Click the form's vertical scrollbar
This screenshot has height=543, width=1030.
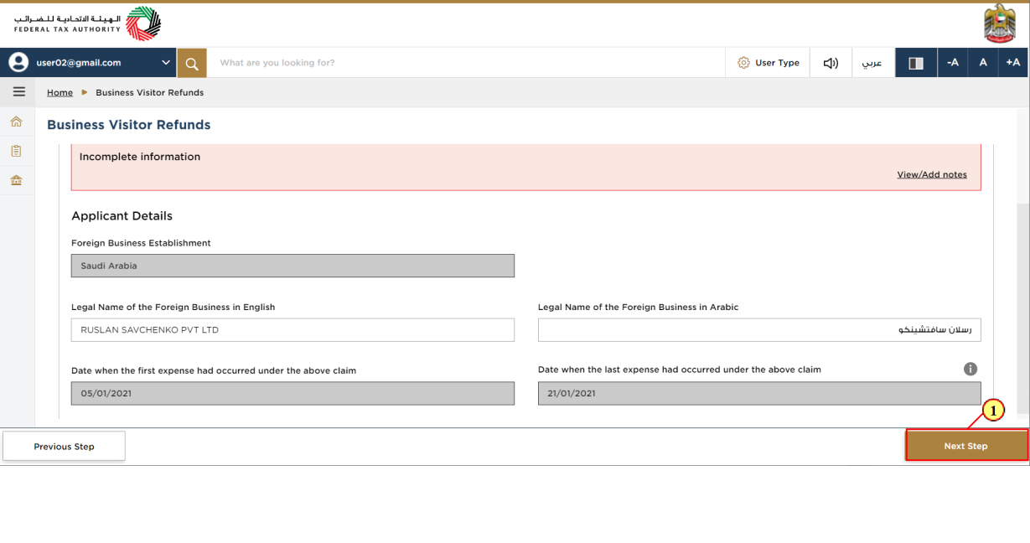(1022, 308)
